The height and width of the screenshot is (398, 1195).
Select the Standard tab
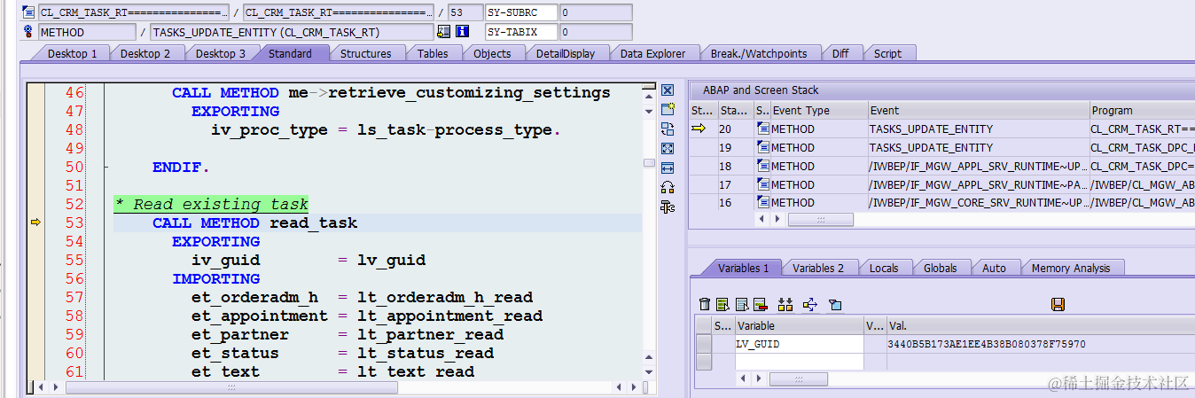tap(291, 53)
